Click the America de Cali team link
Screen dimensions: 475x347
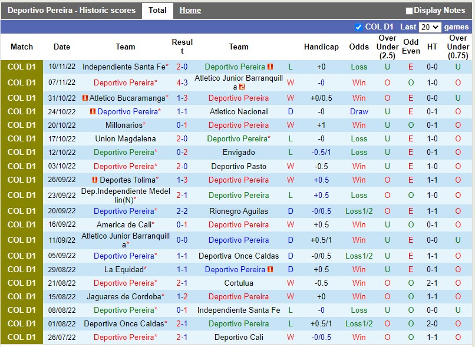126,224
